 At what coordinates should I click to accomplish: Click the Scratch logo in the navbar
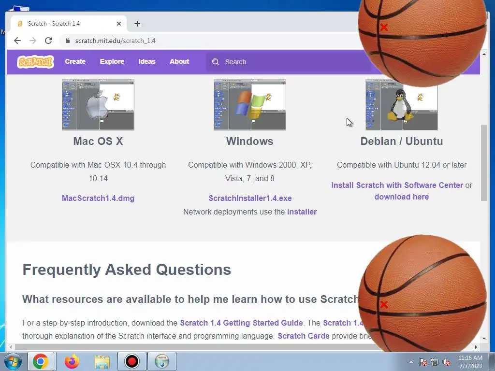click(x=35, y=62)
